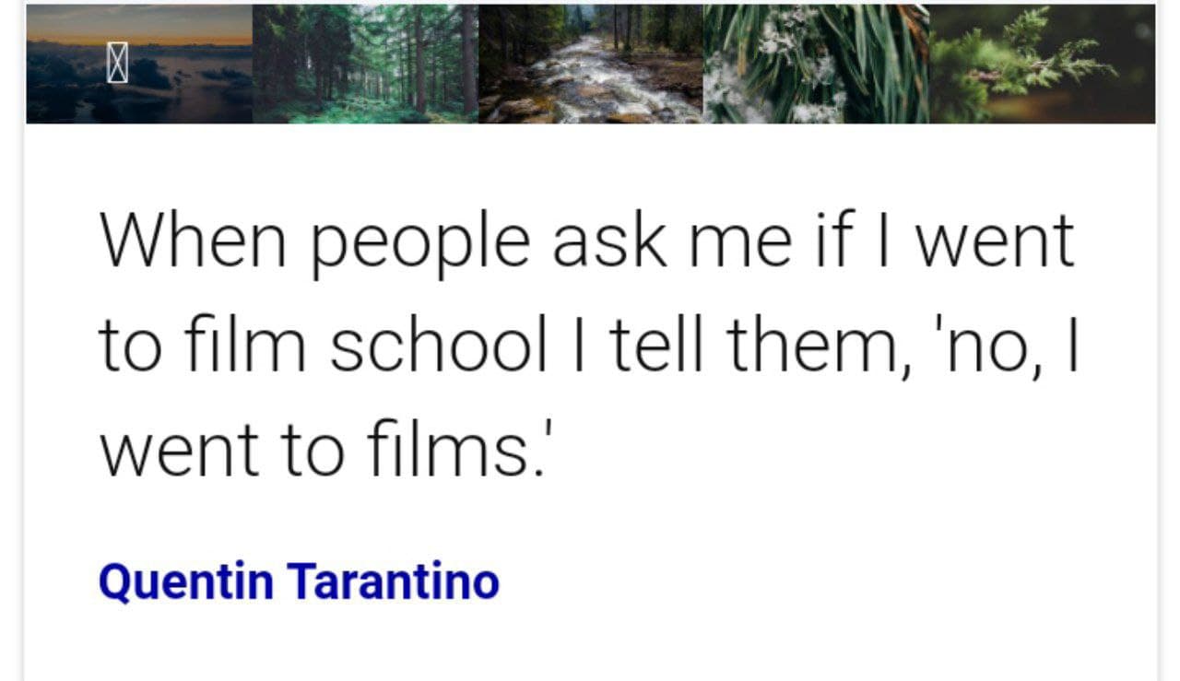
Task: Open the rocky forest stream thumbnail
Action: [x=591, y=64]
